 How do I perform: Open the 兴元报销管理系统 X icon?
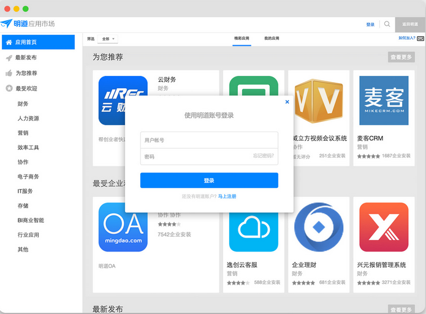click(x=384, y=227)
